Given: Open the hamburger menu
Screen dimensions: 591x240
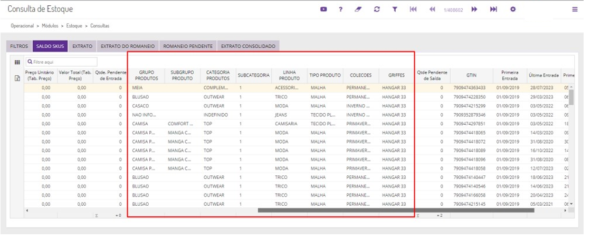Looking at the screenshot, I should click(x=575, y=9).
